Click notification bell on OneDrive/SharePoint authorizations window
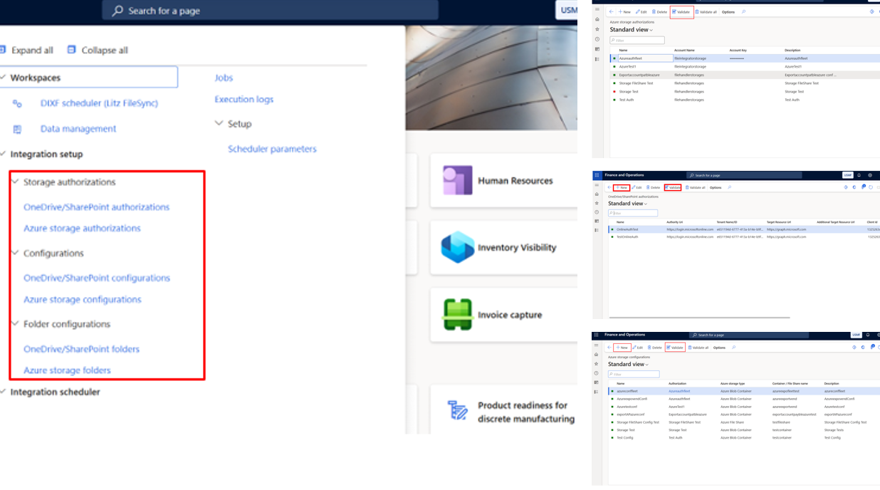The image size is (880, 490). click(859, 175)
